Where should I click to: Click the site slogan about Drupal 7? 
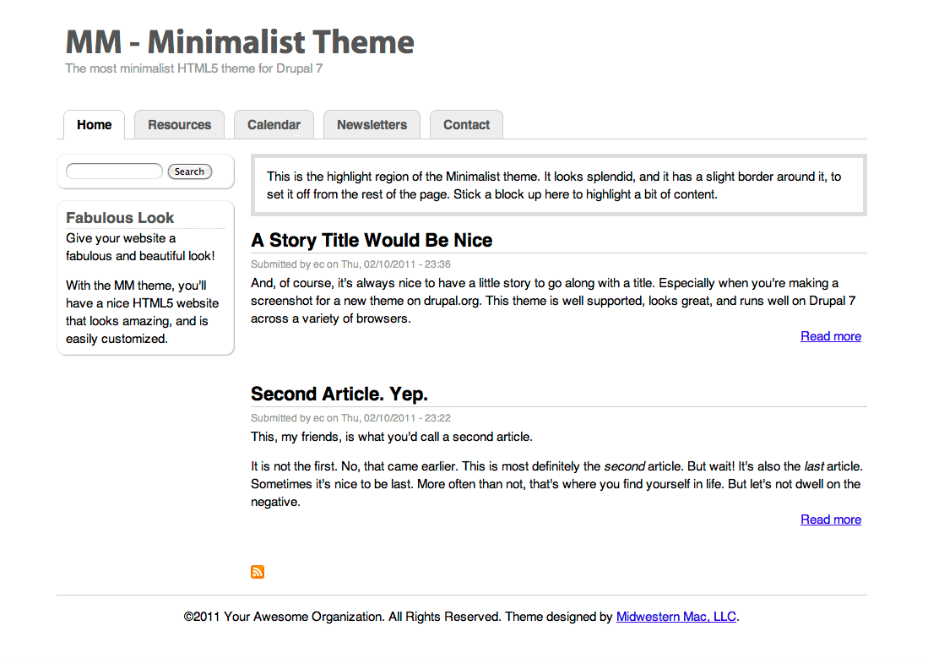[x=193, y=68]
